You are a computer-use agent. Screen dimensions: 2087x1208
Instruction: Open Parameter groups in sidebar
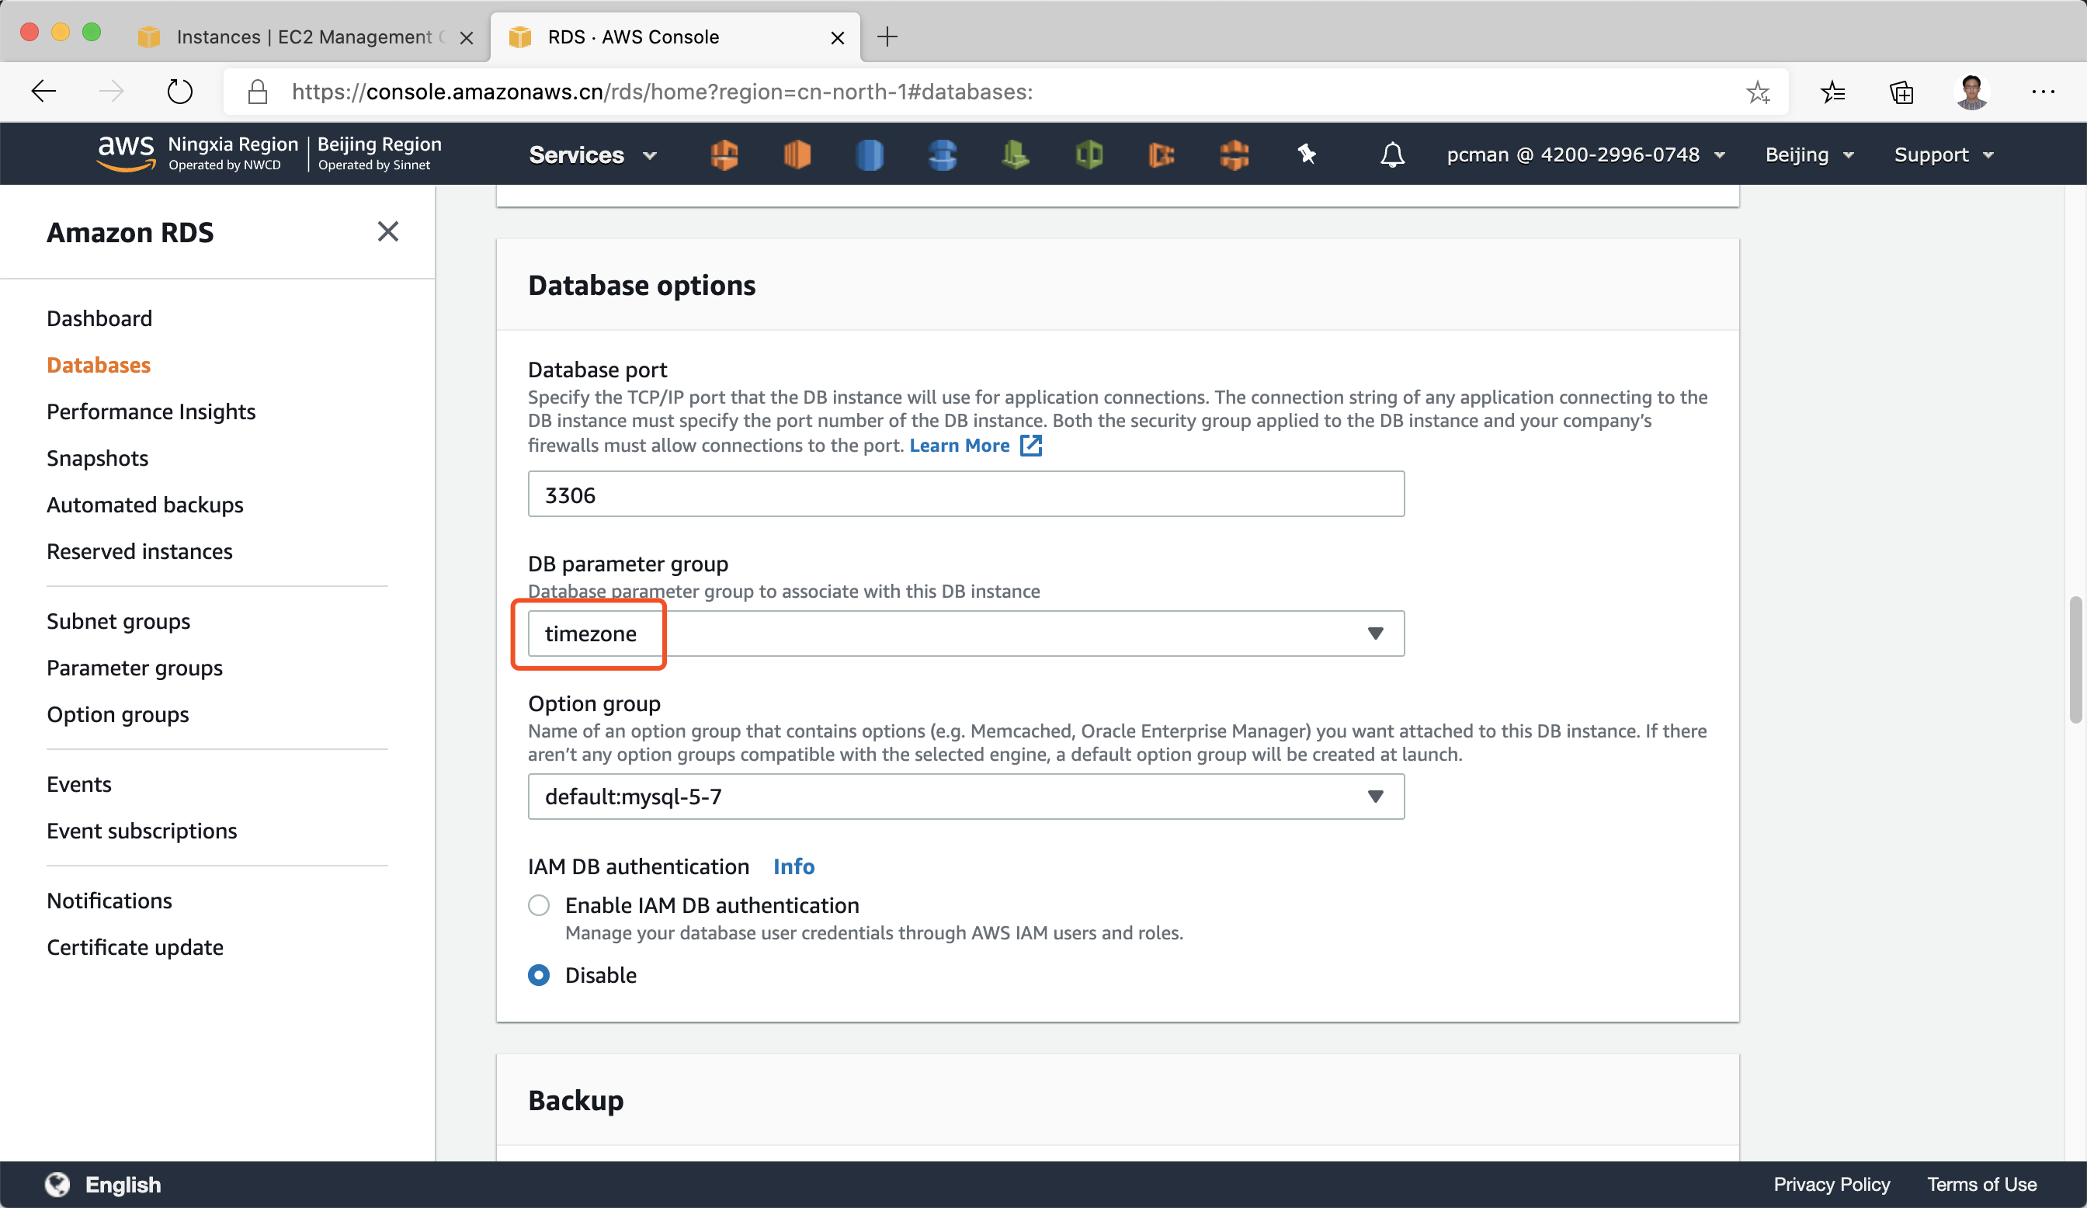click(x=134, y=668)
